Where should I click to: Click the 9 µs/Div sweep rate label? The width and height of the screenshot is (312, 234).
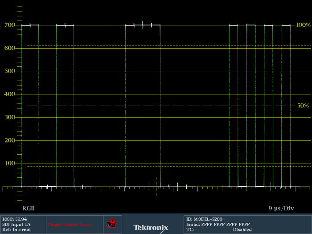point(281,208)
